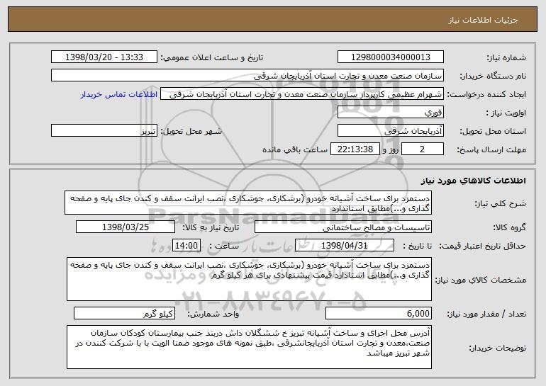Click the اولویت نیاز field showing فوری
The image size is (546, 386).
click(x=390, y=112)
